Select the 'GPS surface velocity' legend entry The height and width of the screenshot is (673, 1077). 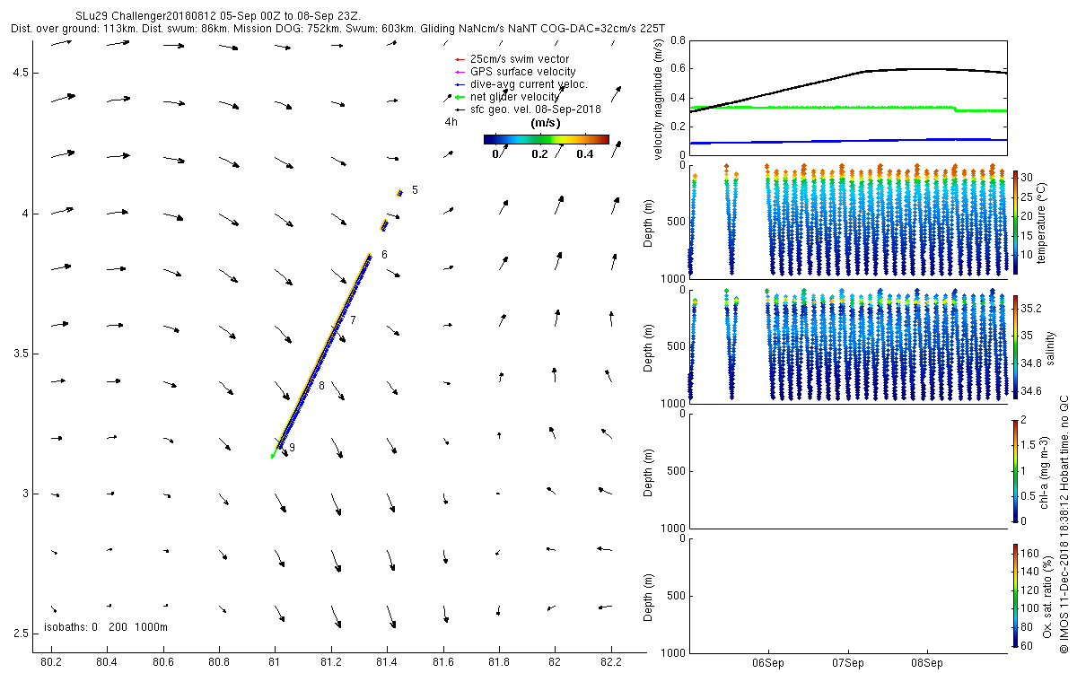[x=523, y=72]
